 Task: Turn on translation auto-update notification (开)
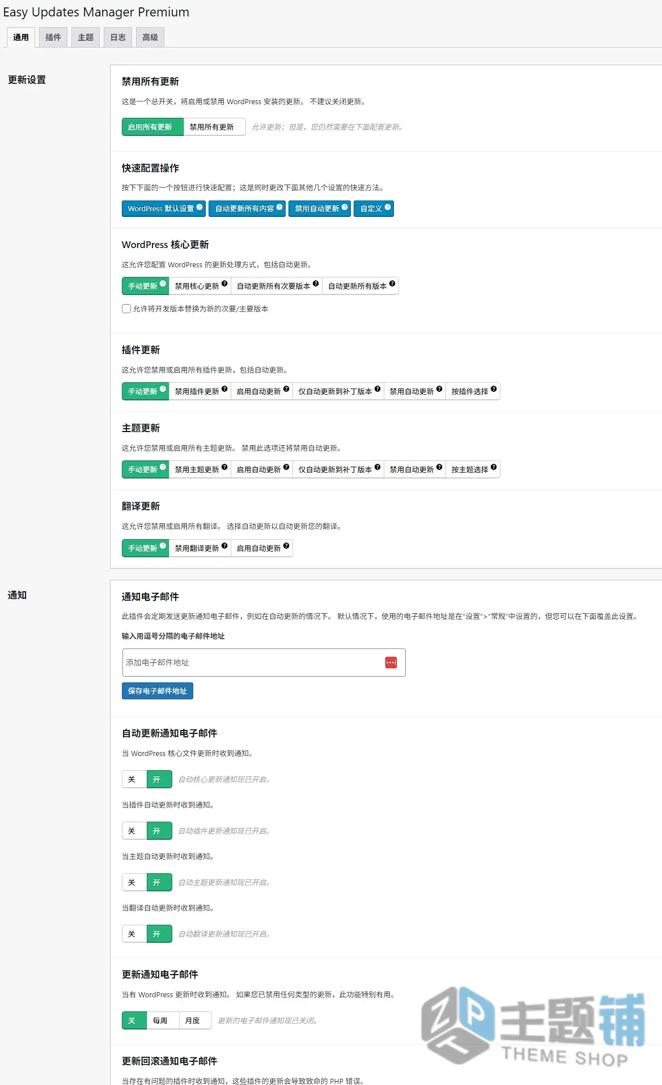pos(159,934)
